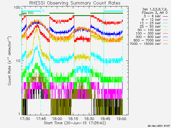Click the 'FDecim 3, Att 0' label
This screenshot has width=171, height=128.
point(155,13)
